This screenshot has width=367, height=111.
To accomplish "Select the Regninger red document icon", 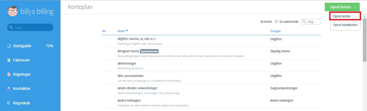I will (9, 74).
